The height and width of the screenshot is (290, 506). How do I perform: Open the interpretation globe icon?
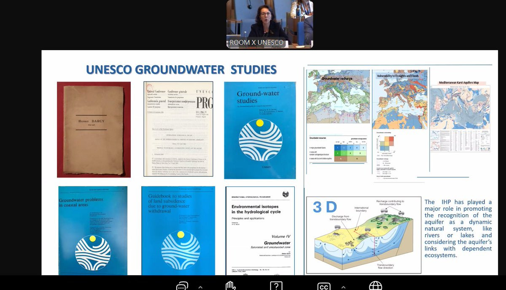[375, 286]
